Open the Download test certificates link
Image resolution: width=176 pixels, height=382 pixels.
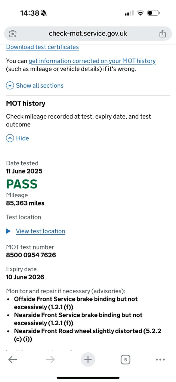pyautogui.click(x=43, y=47)
